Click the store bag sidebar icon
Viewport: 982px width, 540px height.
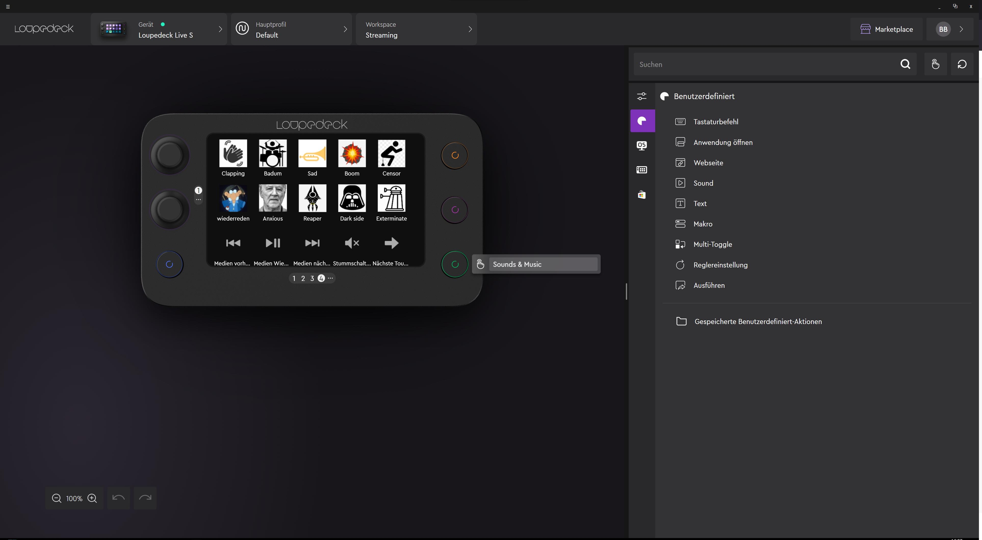point(642,195)
